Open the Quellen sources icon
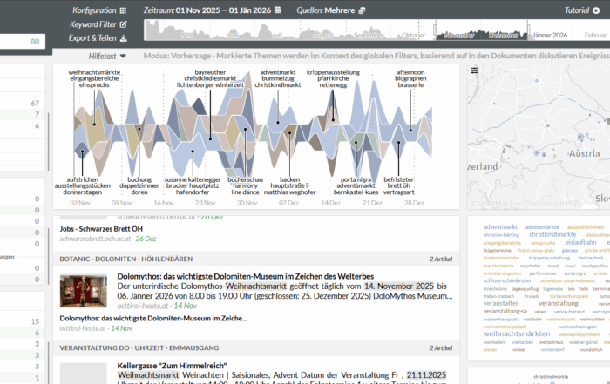This screenshot has width=610, height=384. [362, 10]
